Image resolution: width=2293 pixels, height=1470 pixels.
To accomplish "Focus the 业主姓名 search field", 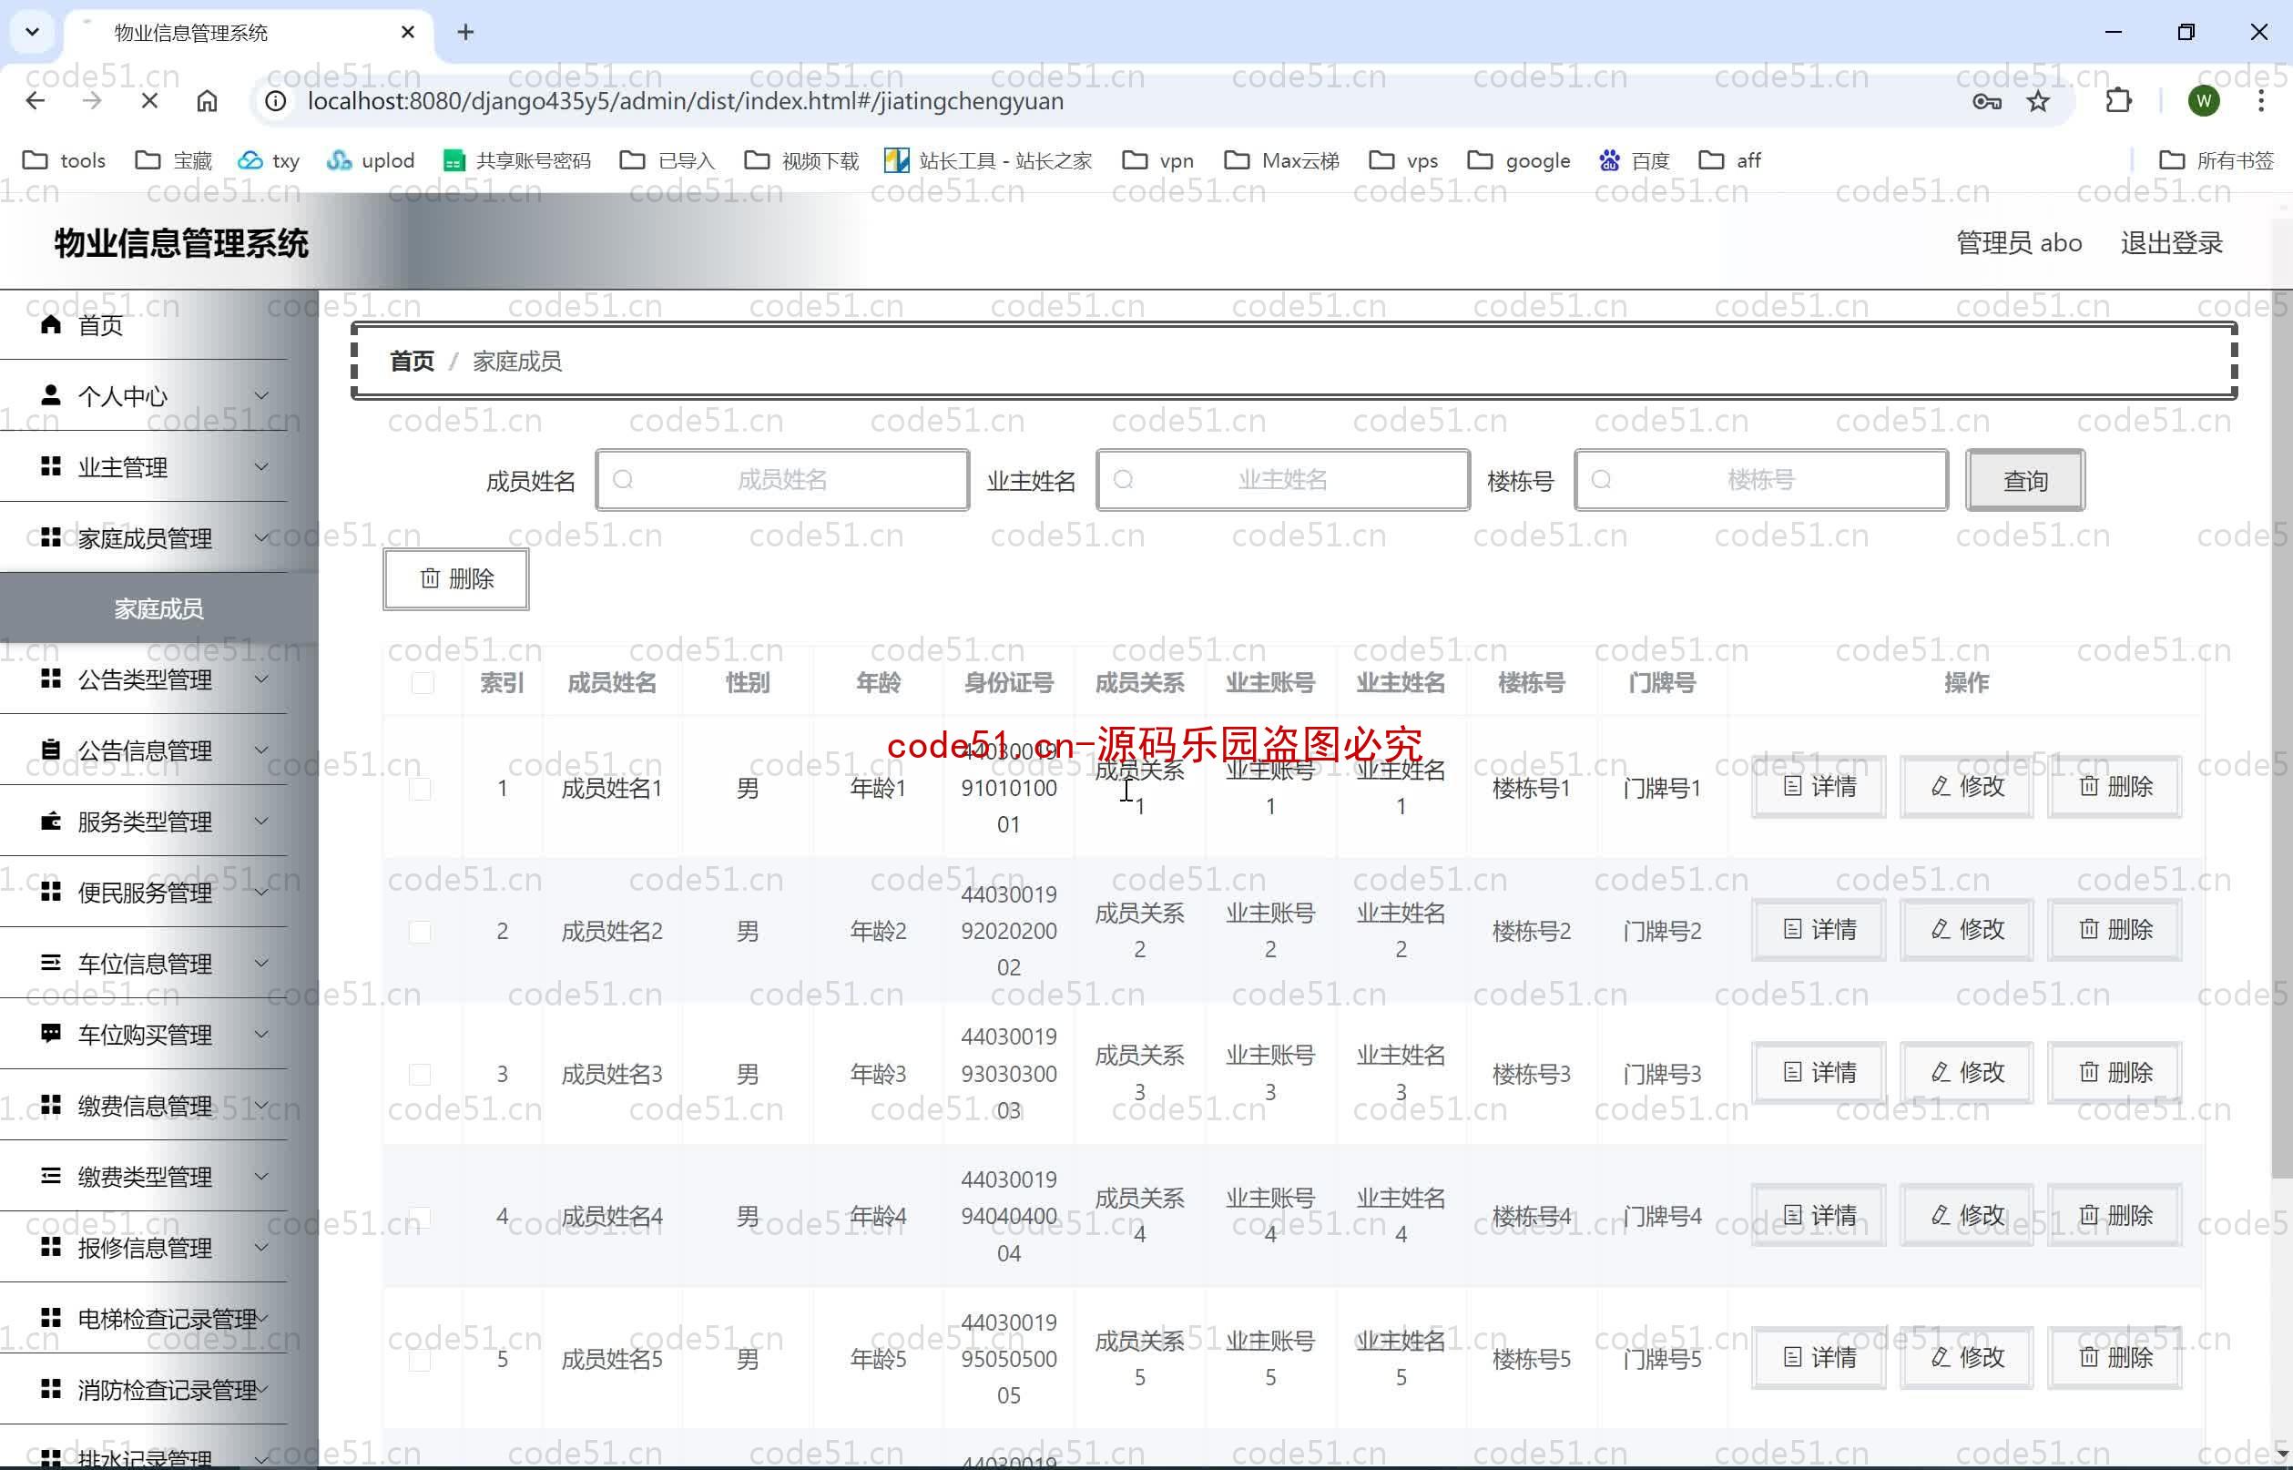I will [1282, 480].
